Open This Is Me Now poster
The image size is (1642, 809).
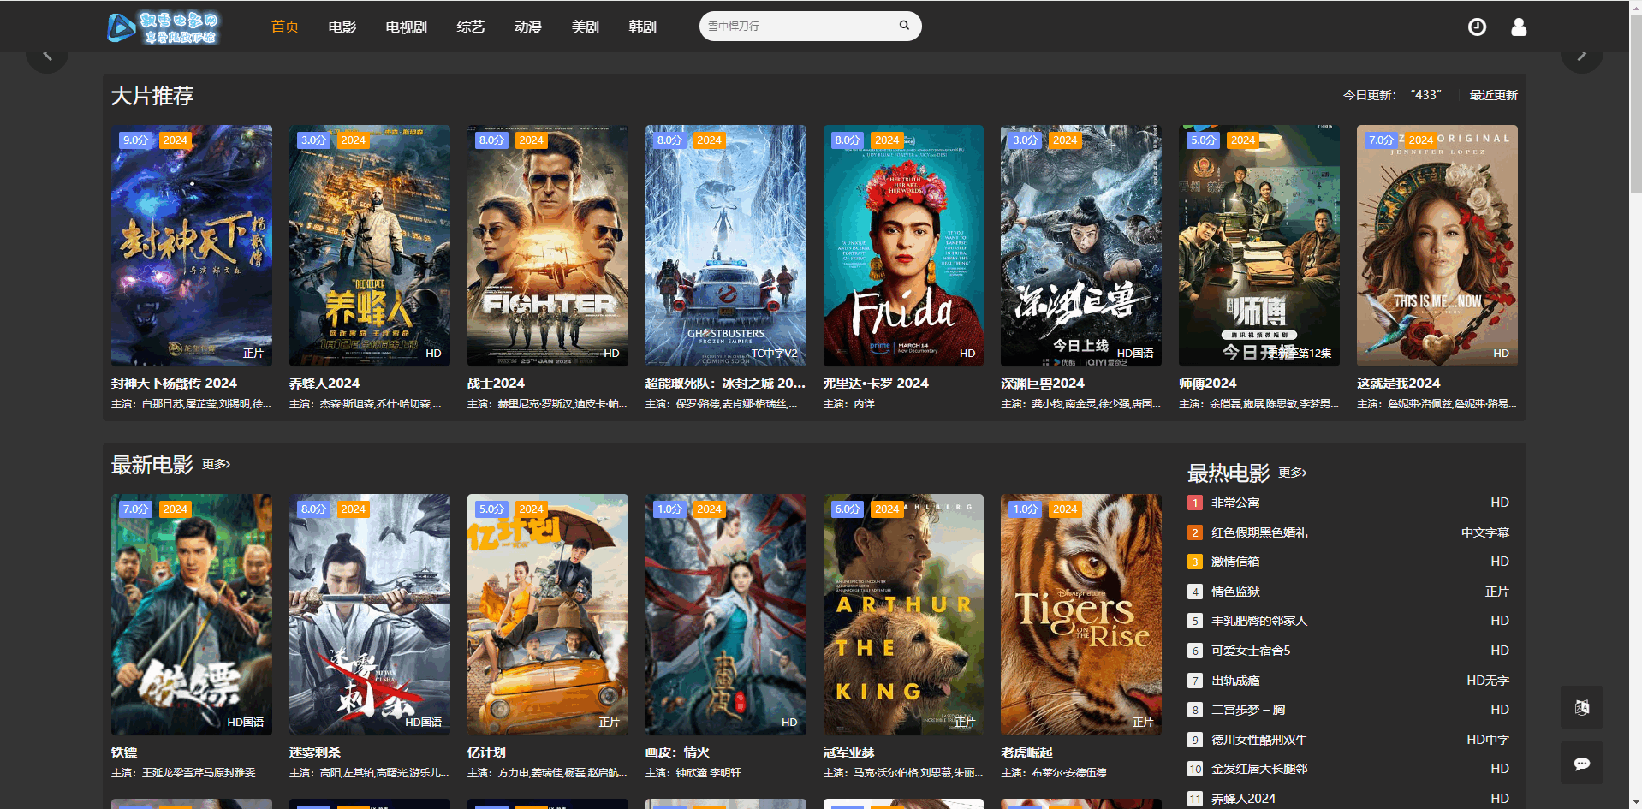click(x=1437, y=246)
